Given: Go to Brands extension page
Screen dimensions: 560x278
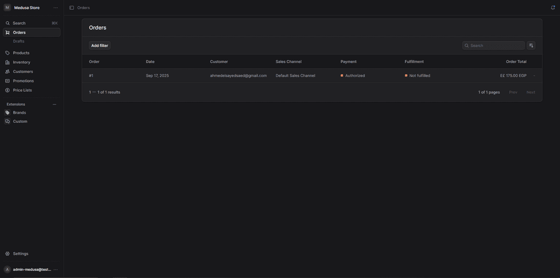Looking at the screenshot, I should tap(20, 113).
